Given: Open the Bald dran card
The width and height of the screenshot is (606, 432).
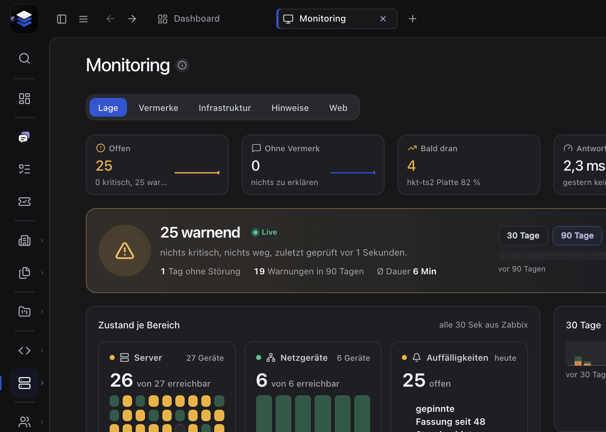Looking at the screenshot, I should click(469, 165).
